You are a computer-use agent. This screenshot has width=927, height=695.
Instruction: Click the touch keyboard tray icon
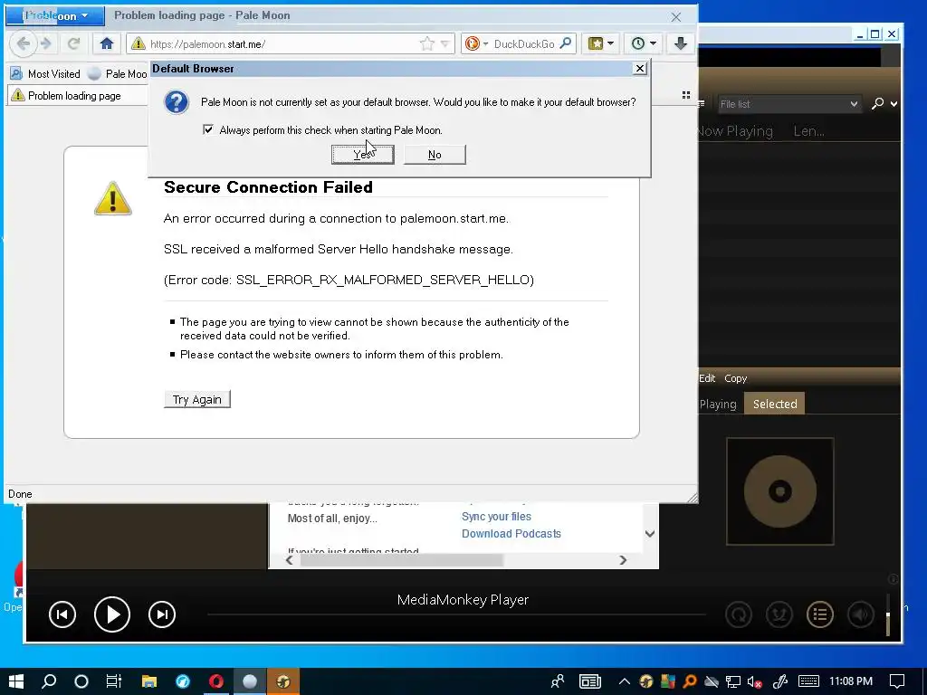(808, 681)
